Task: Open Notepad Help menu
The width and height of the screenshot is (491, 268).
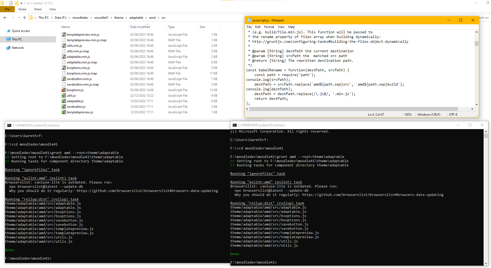Action: click(291, 27)
